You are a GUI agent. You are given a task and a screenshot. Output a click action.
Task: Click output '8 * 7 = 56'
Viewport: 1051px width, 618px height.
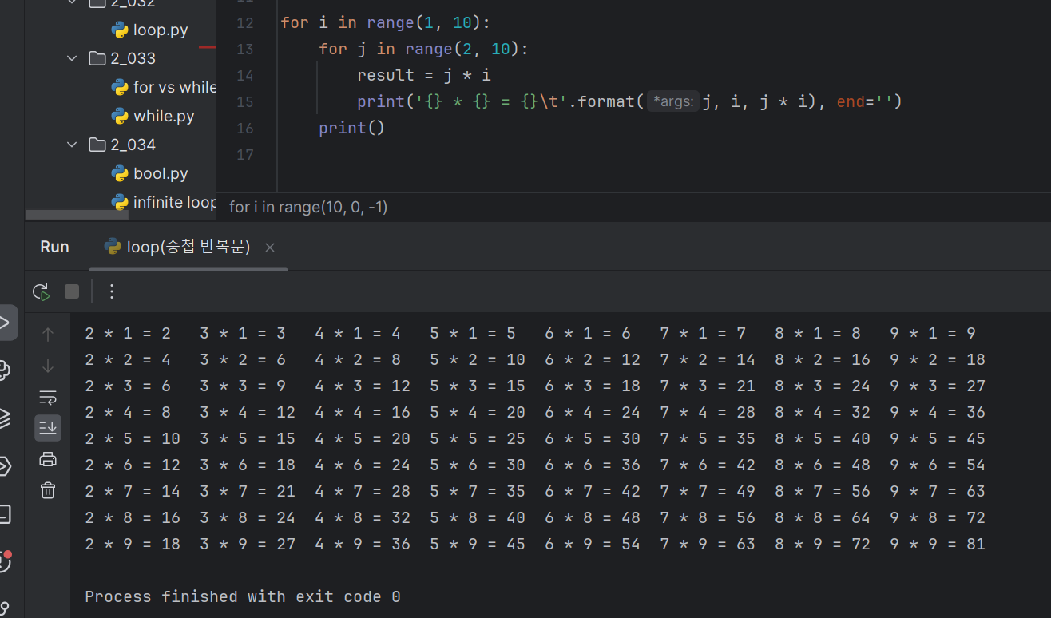pyautogui.click(x=823, y=492)
